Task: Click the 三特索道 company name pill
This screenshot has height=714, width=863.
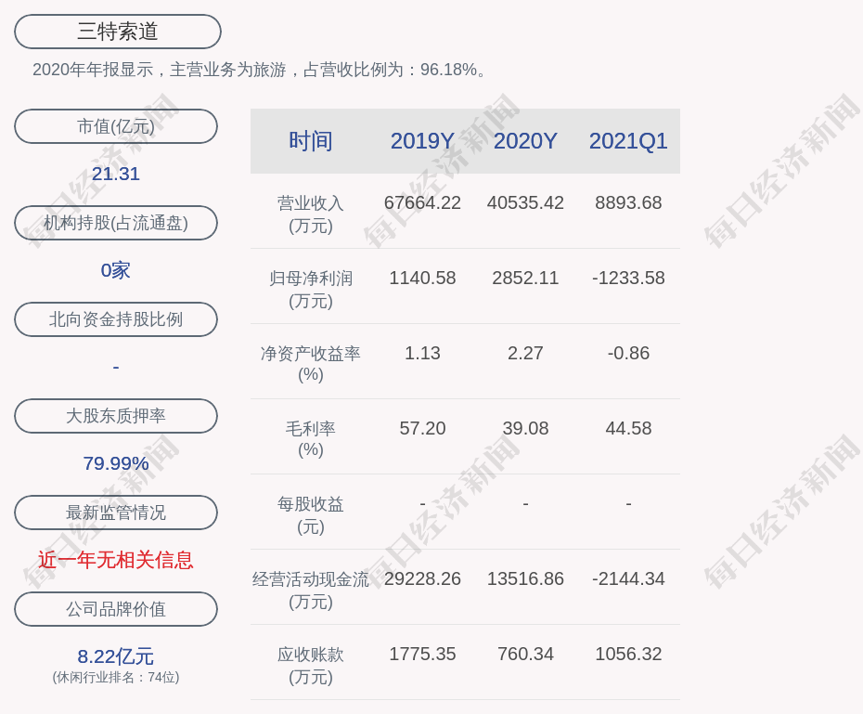Action: tap(118, 32)
